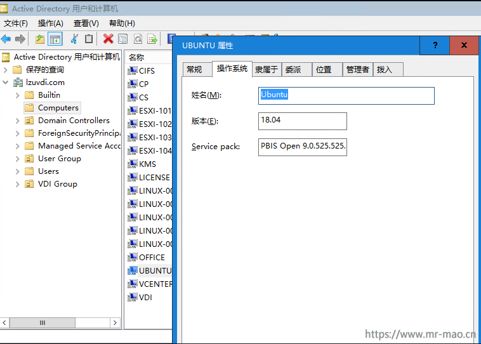Expand Domain Controllers node

[18, 121]
